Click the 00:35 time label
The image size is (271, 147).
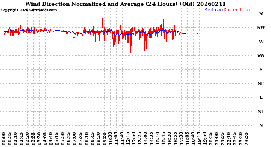tap(10, 139)
